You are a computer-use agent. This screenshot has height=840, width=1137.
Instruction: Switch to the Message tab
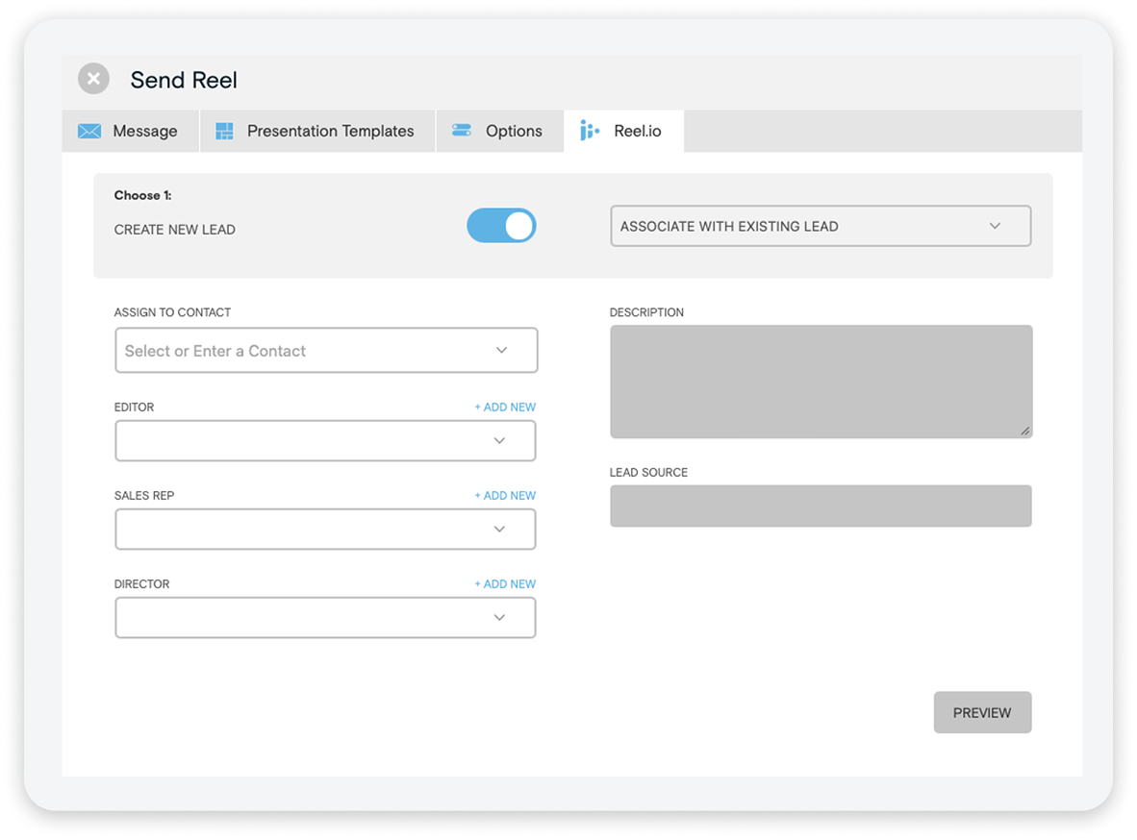(144, 132)
